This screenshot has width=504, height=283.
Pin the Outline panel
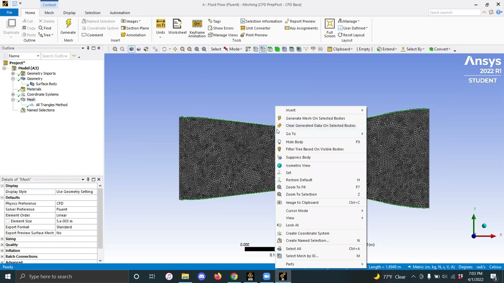[x=88, y=48]
